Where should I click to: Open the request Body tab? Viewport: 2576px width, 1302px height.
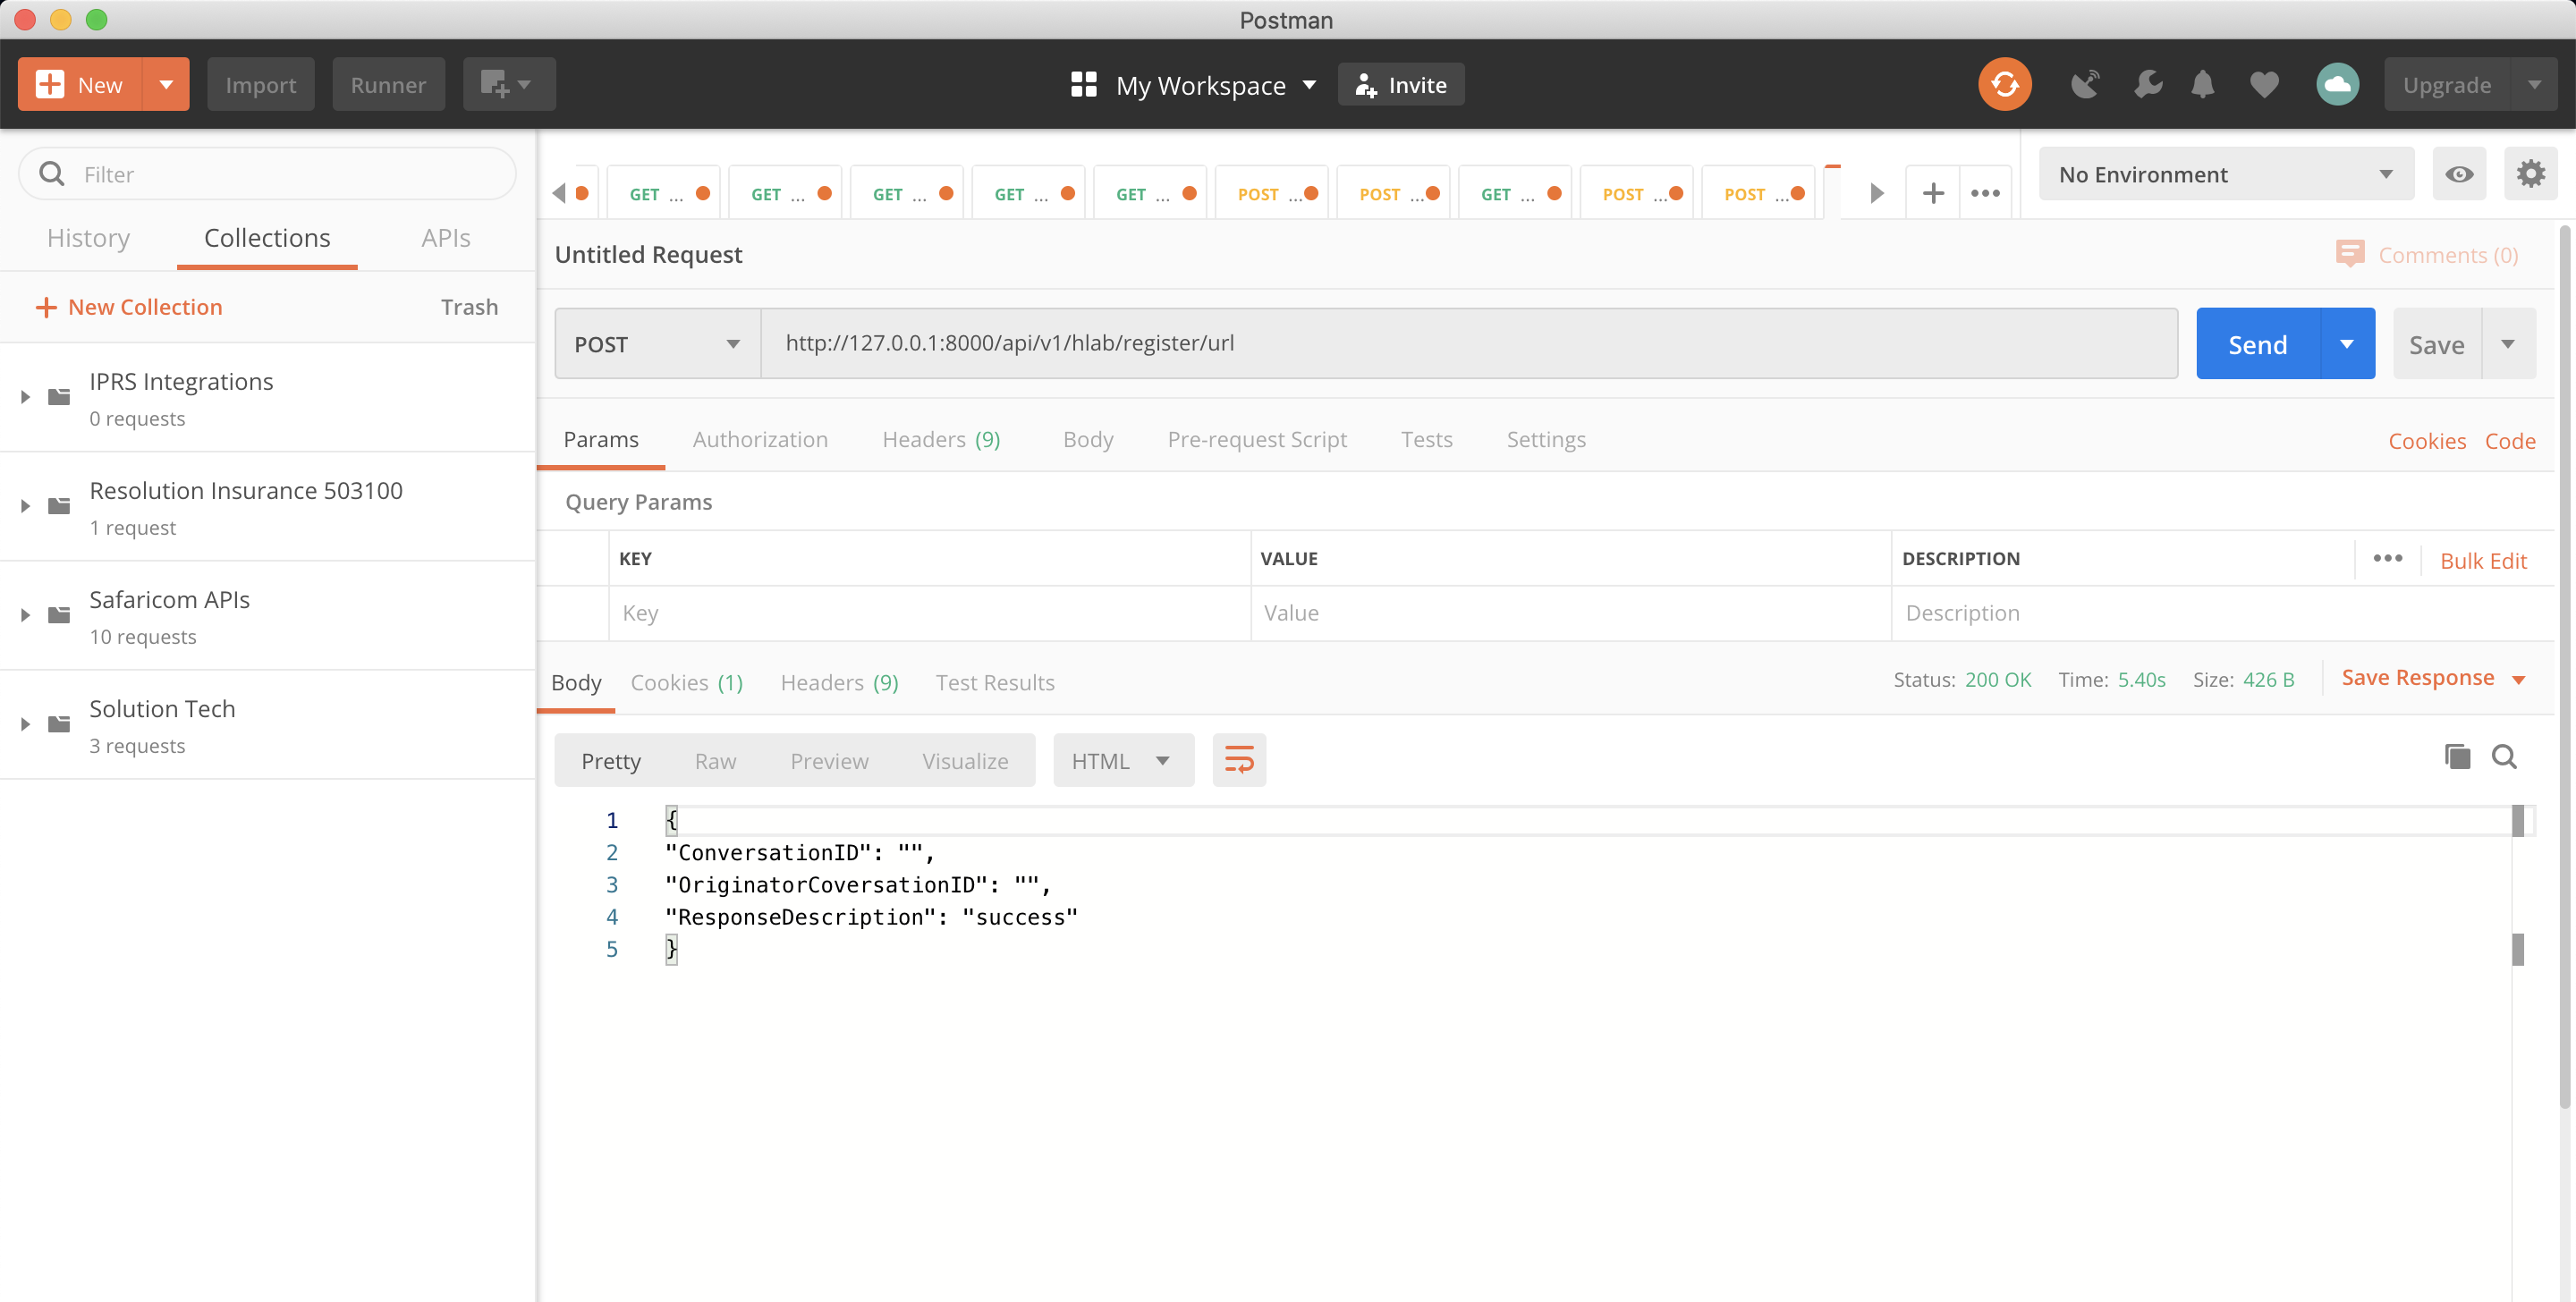coord(1087,439)
